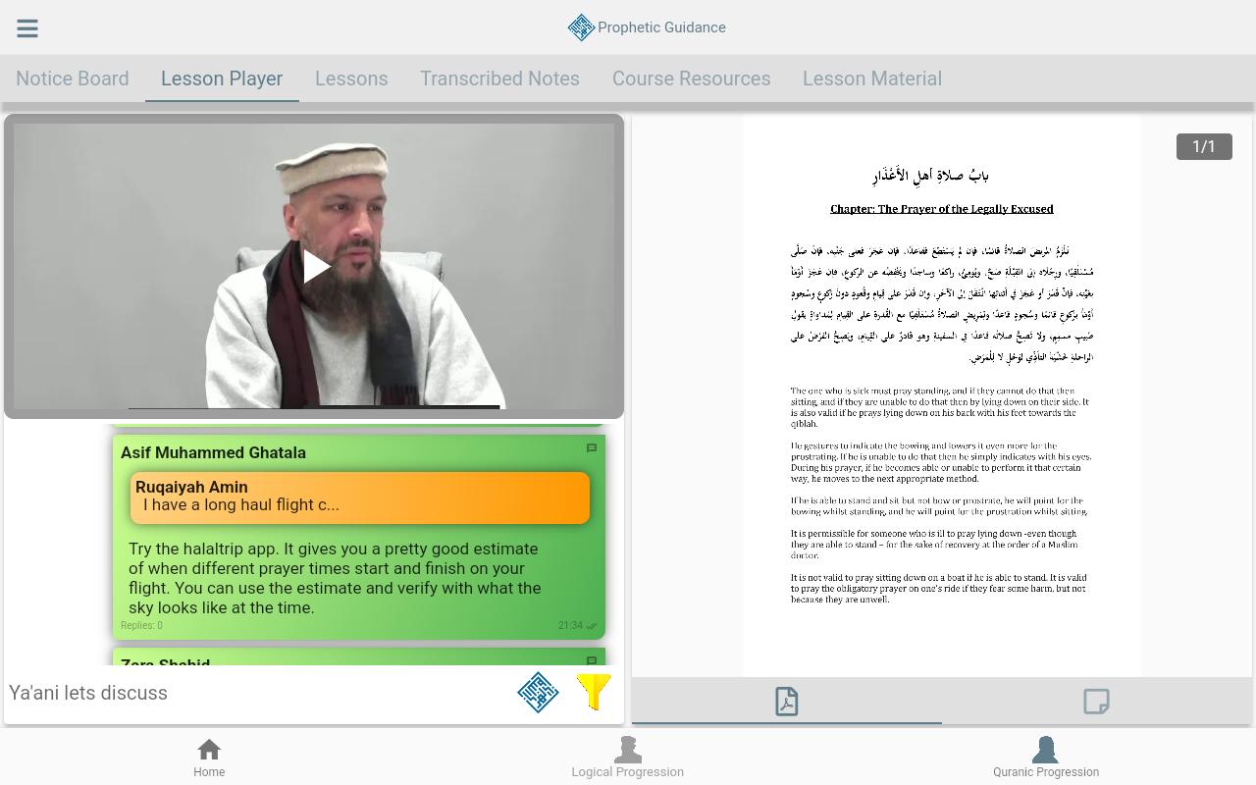Click the halaltrip app comment text

click(x=335, y=578)
